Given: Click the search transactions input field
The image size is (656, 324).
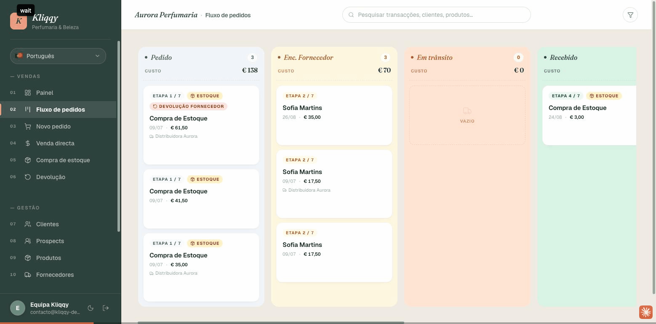Looking at the screenshot, I should (x=437, y=15).
